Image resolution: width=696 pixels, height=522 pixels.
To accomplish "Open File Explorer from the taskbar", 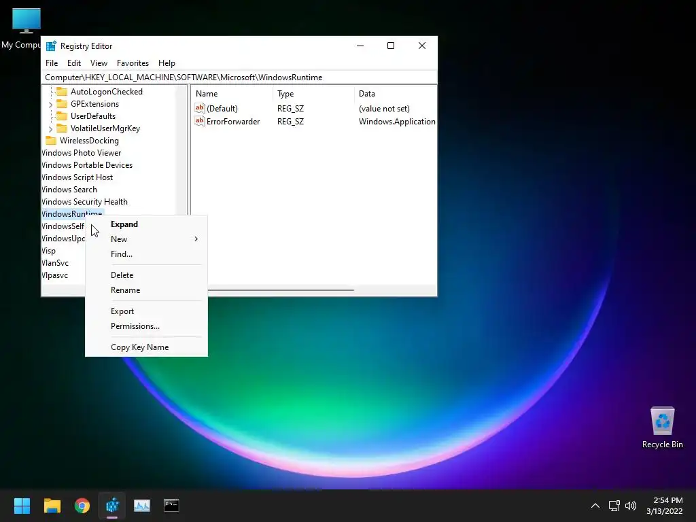I will point(52,505).
